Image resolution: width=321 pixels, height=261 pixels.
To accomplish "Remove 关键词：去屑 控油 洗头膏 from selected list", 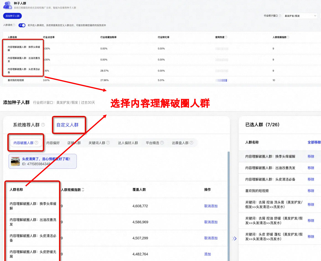I will 311,204.
